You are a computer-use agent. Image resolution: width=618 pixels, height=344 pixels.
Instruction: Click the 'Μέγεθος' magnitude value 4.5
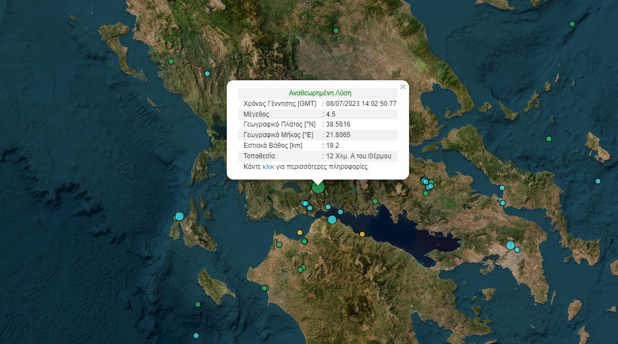(331, 114)
